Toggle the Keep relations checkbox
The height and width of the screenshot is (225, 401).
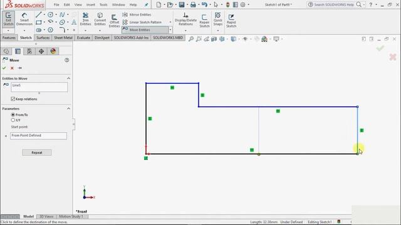13,99
